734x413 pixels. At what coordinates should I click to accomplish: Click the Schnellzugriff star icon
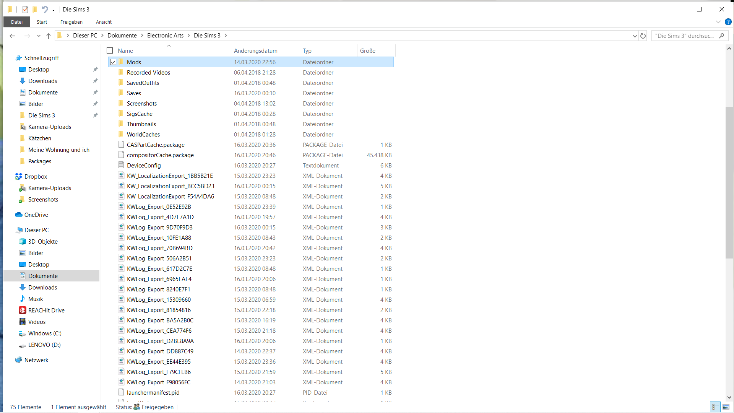click(x=19, y=58)
